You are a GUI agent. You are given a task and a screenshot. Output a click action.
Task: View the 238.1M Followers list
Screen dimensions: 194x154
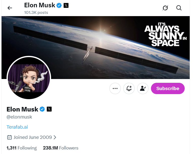pyautogui.click(x=61, y=148)
